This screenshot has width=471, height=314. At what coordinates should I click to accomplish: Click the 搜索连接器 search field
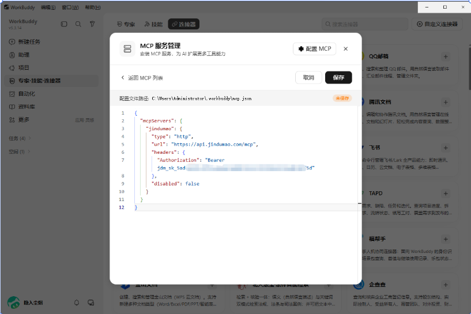click(x=365, y=24)
